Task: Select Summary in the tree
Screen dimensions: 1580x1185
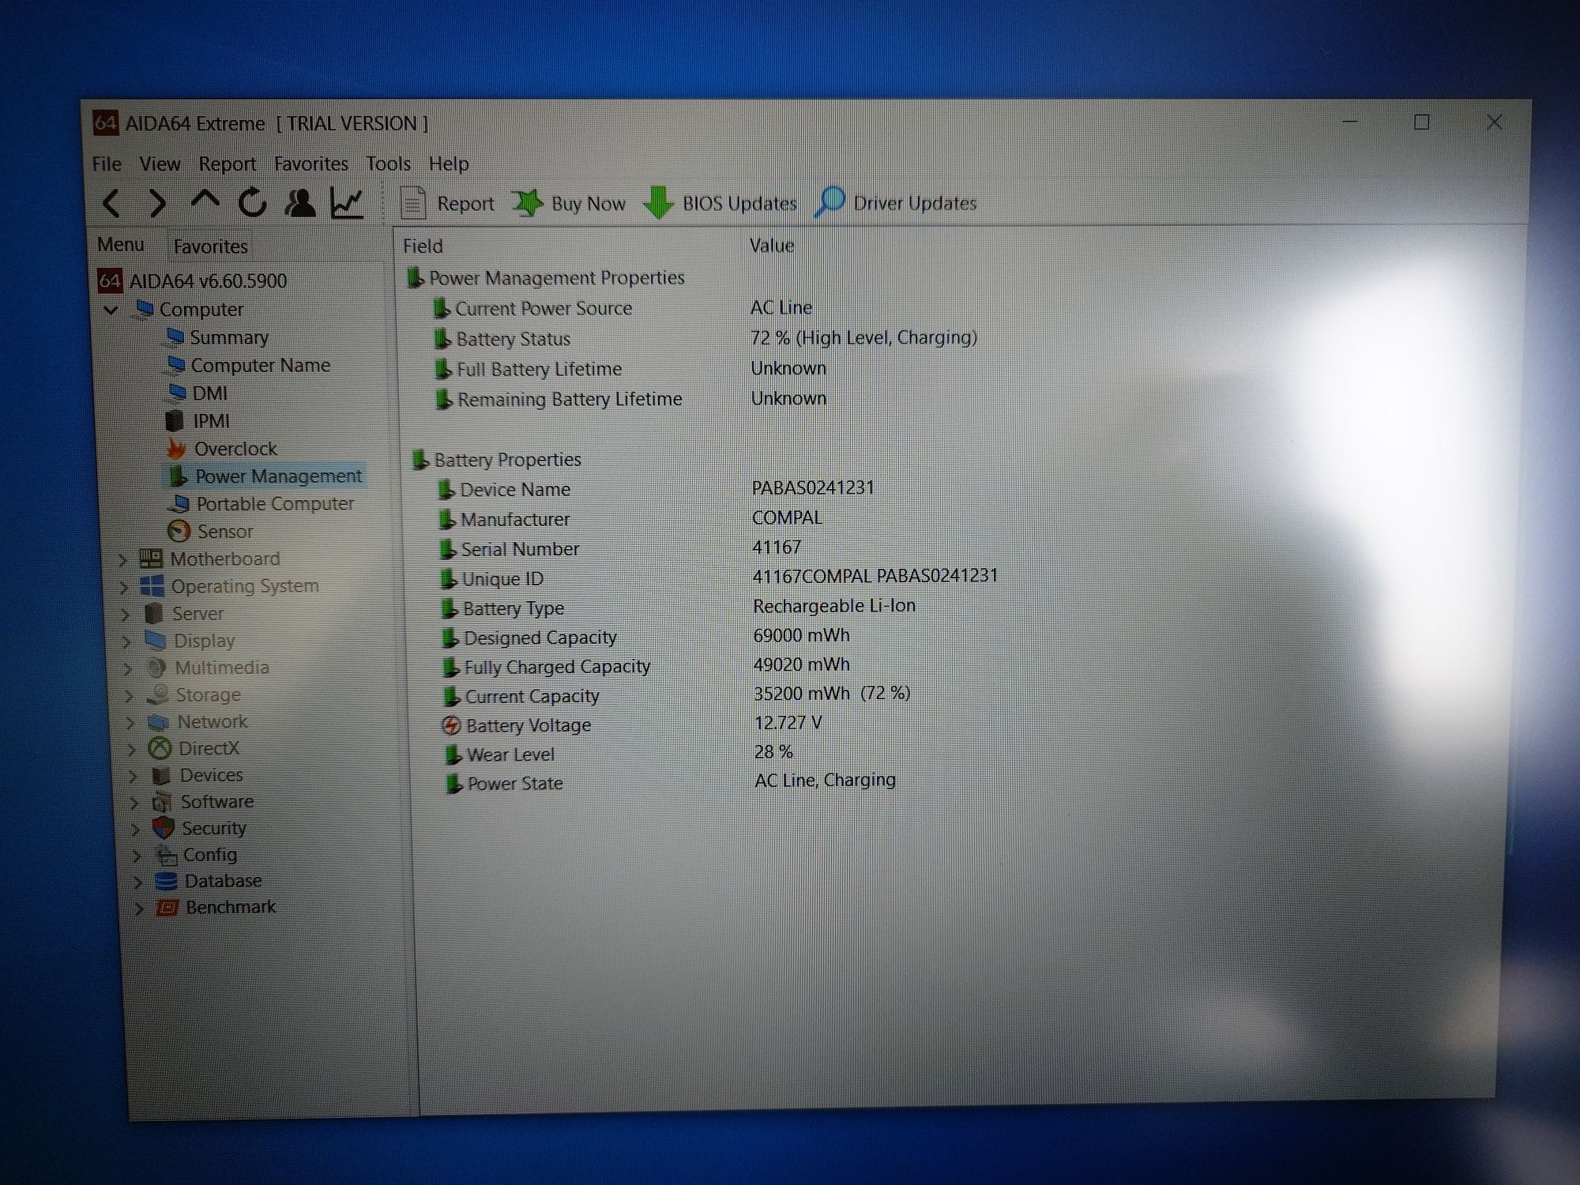Action: point(218,337)
